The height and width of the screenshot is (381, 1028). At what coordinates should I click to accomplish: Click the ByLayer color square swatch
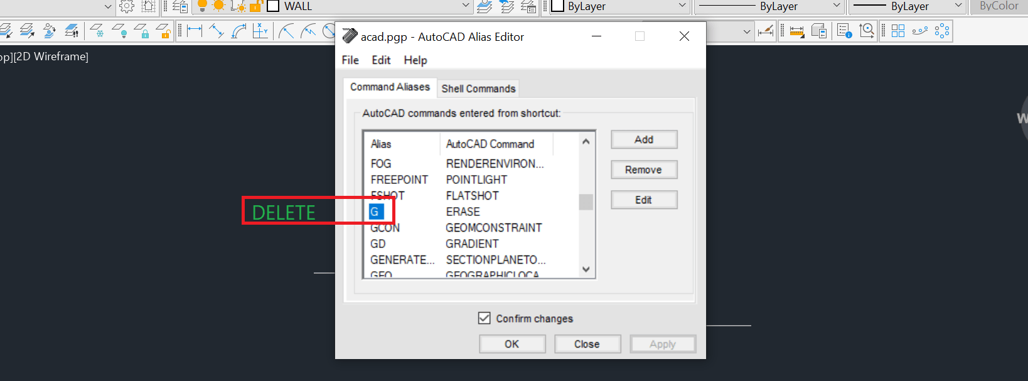[x=557, y=6]
